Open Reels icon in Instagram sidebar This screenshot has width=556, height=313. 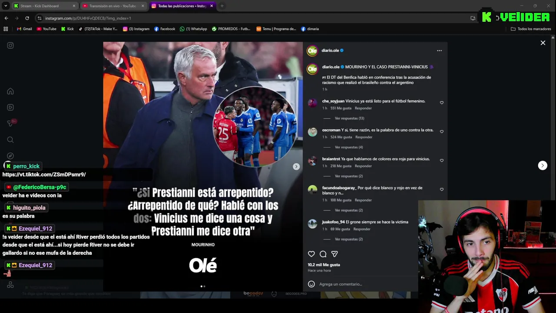pyautogui.click(x=10, y=107)
